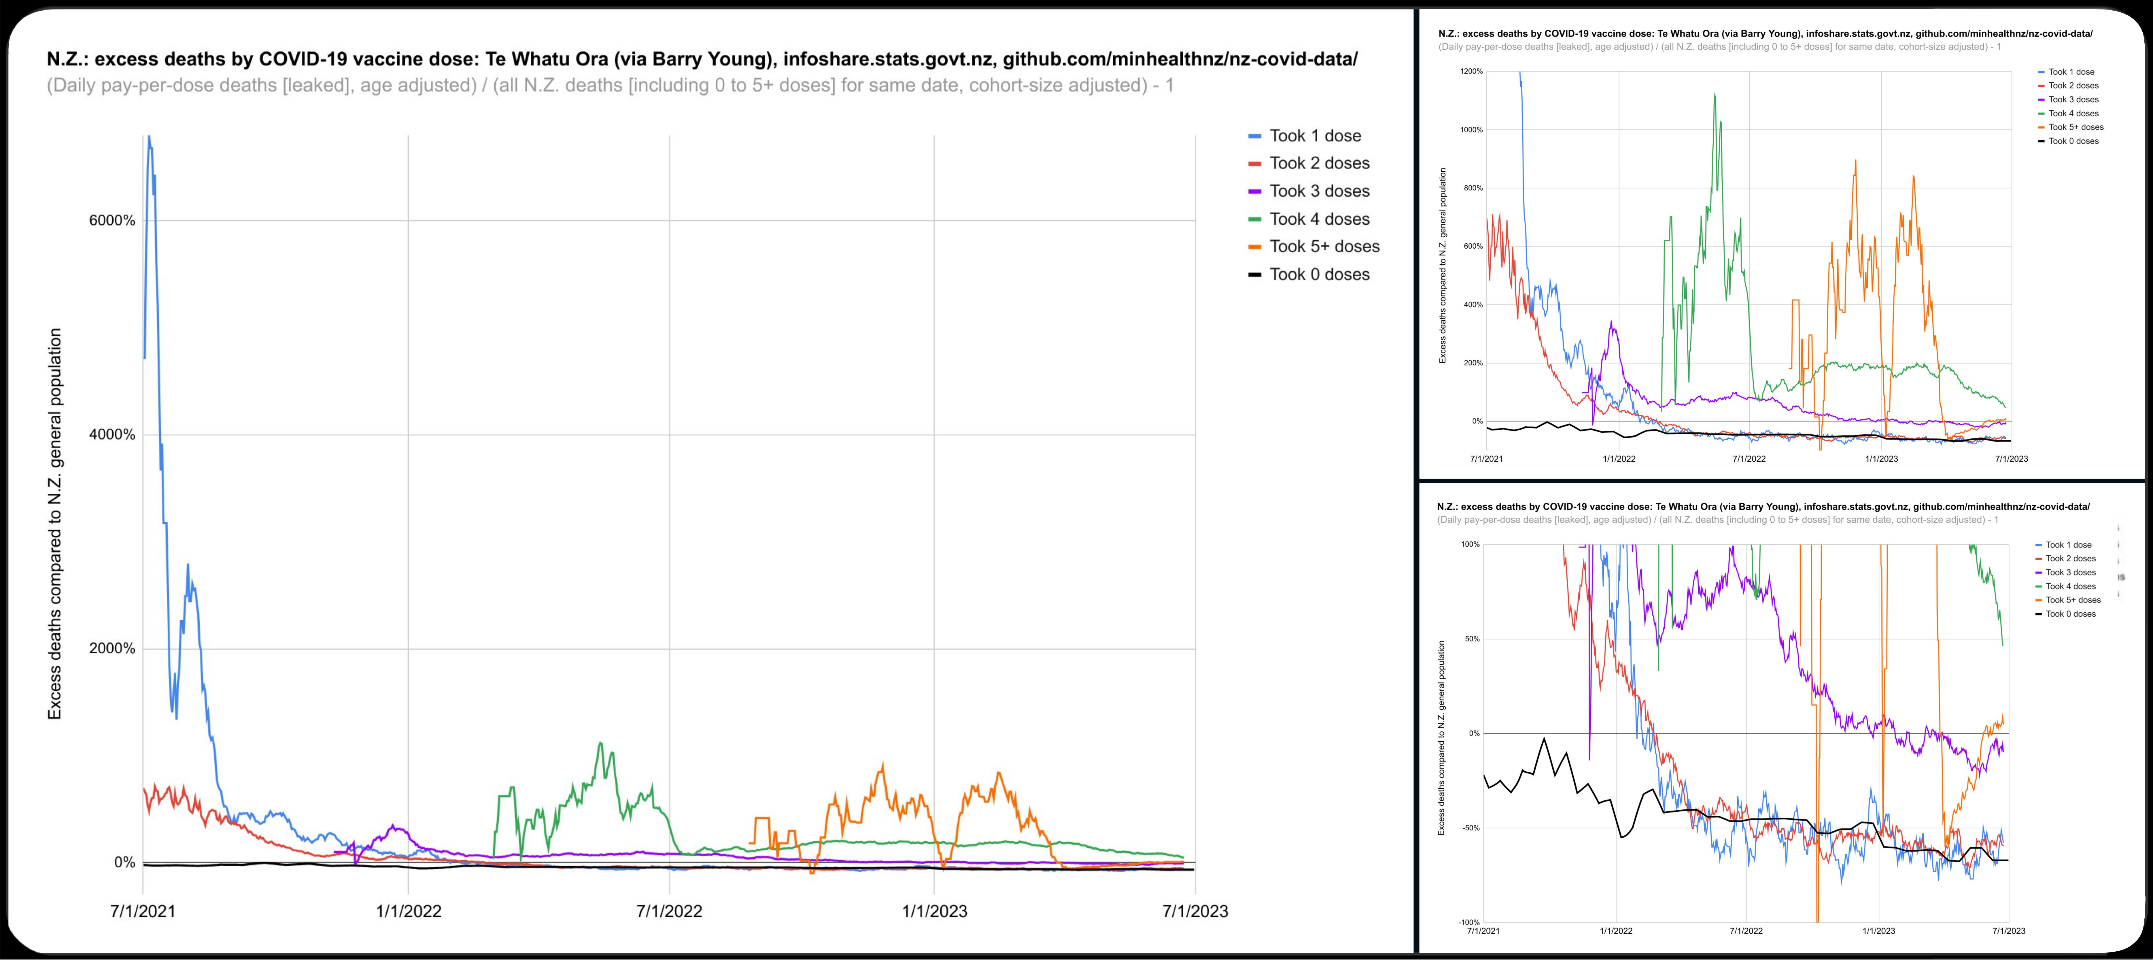Click the gray subtitle of the large chart

click(x=610, y=85)
